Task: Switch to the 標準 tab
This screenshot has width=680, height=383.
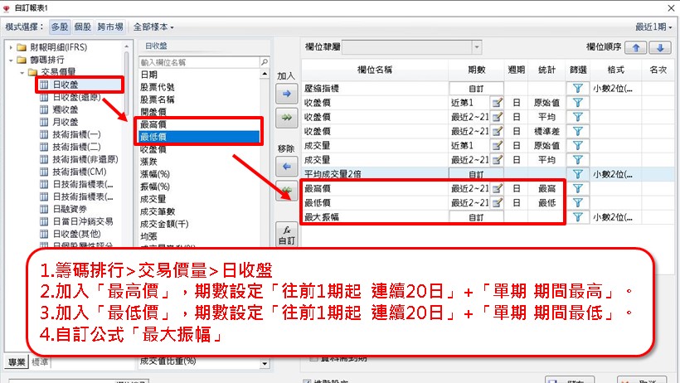Action: [x=40, y=361]
